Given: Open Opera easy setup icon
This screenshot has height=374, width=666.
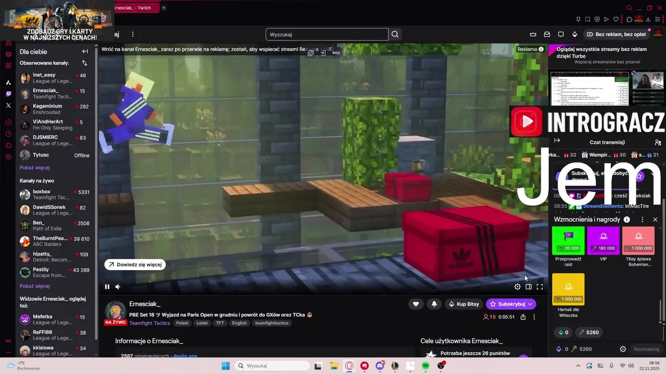Looking at the screenshot, I should (x=658, y=19).
